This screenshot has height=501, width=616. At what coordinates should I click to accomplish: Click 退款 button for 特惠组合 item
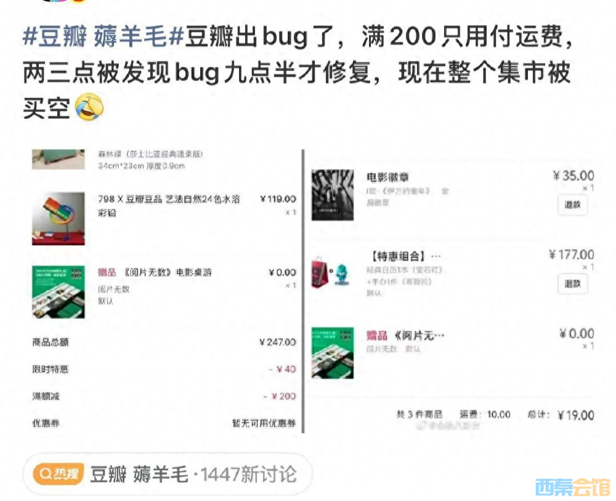point(572,283)
